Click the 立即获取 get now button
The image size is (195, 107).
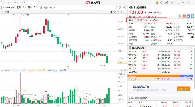click(183, 89)
